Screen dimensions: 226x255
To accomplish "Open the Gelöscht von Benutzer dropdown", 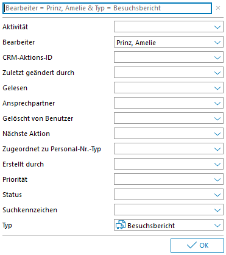I will pyautogui.click(x=217, y=118).
